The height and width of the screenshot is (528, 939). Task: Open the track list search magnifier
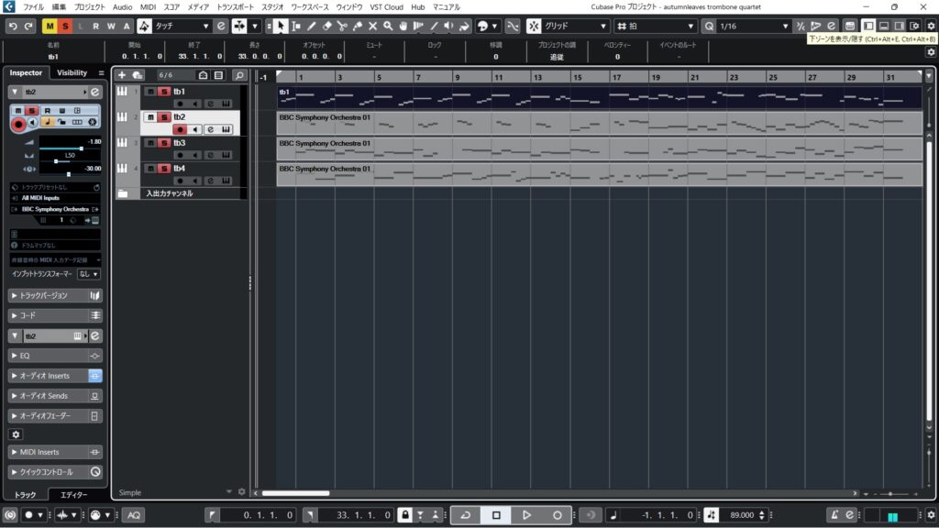[x=238, y=74]
